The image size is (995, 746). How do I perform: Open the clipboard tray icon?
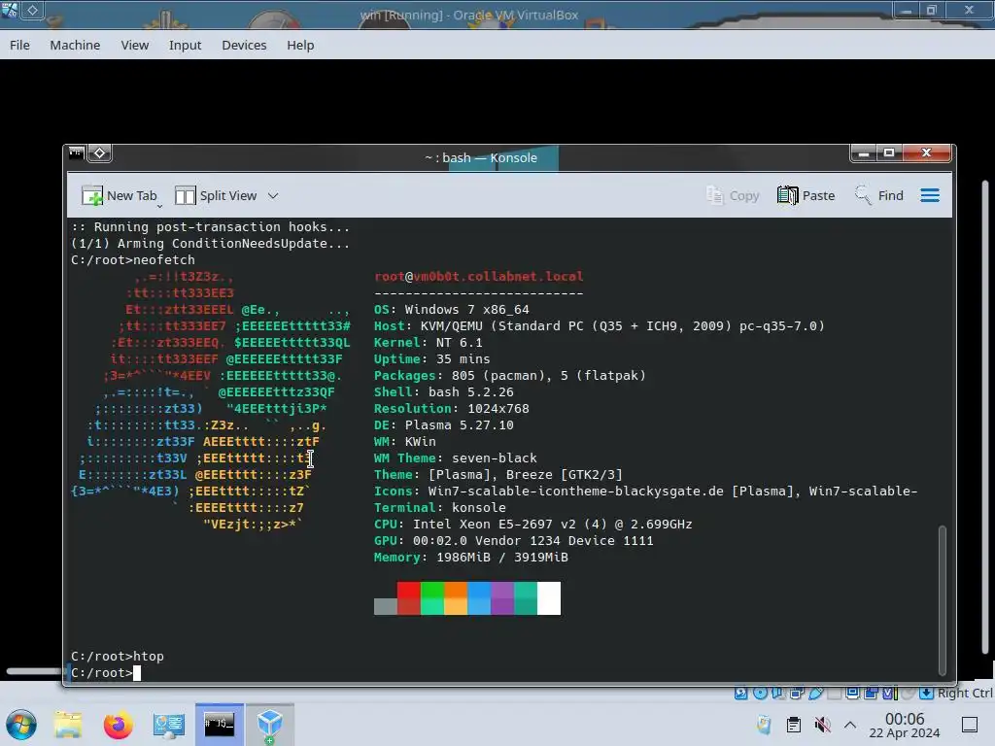coord(793,725)
